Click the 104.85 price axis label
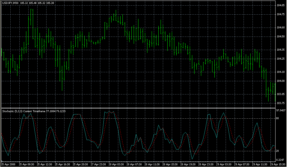287x167 pixels. (281, 5)
